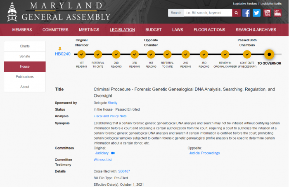Open the Fiscal and Policy Note
The image size is (289, 187).
pos(110,116)
